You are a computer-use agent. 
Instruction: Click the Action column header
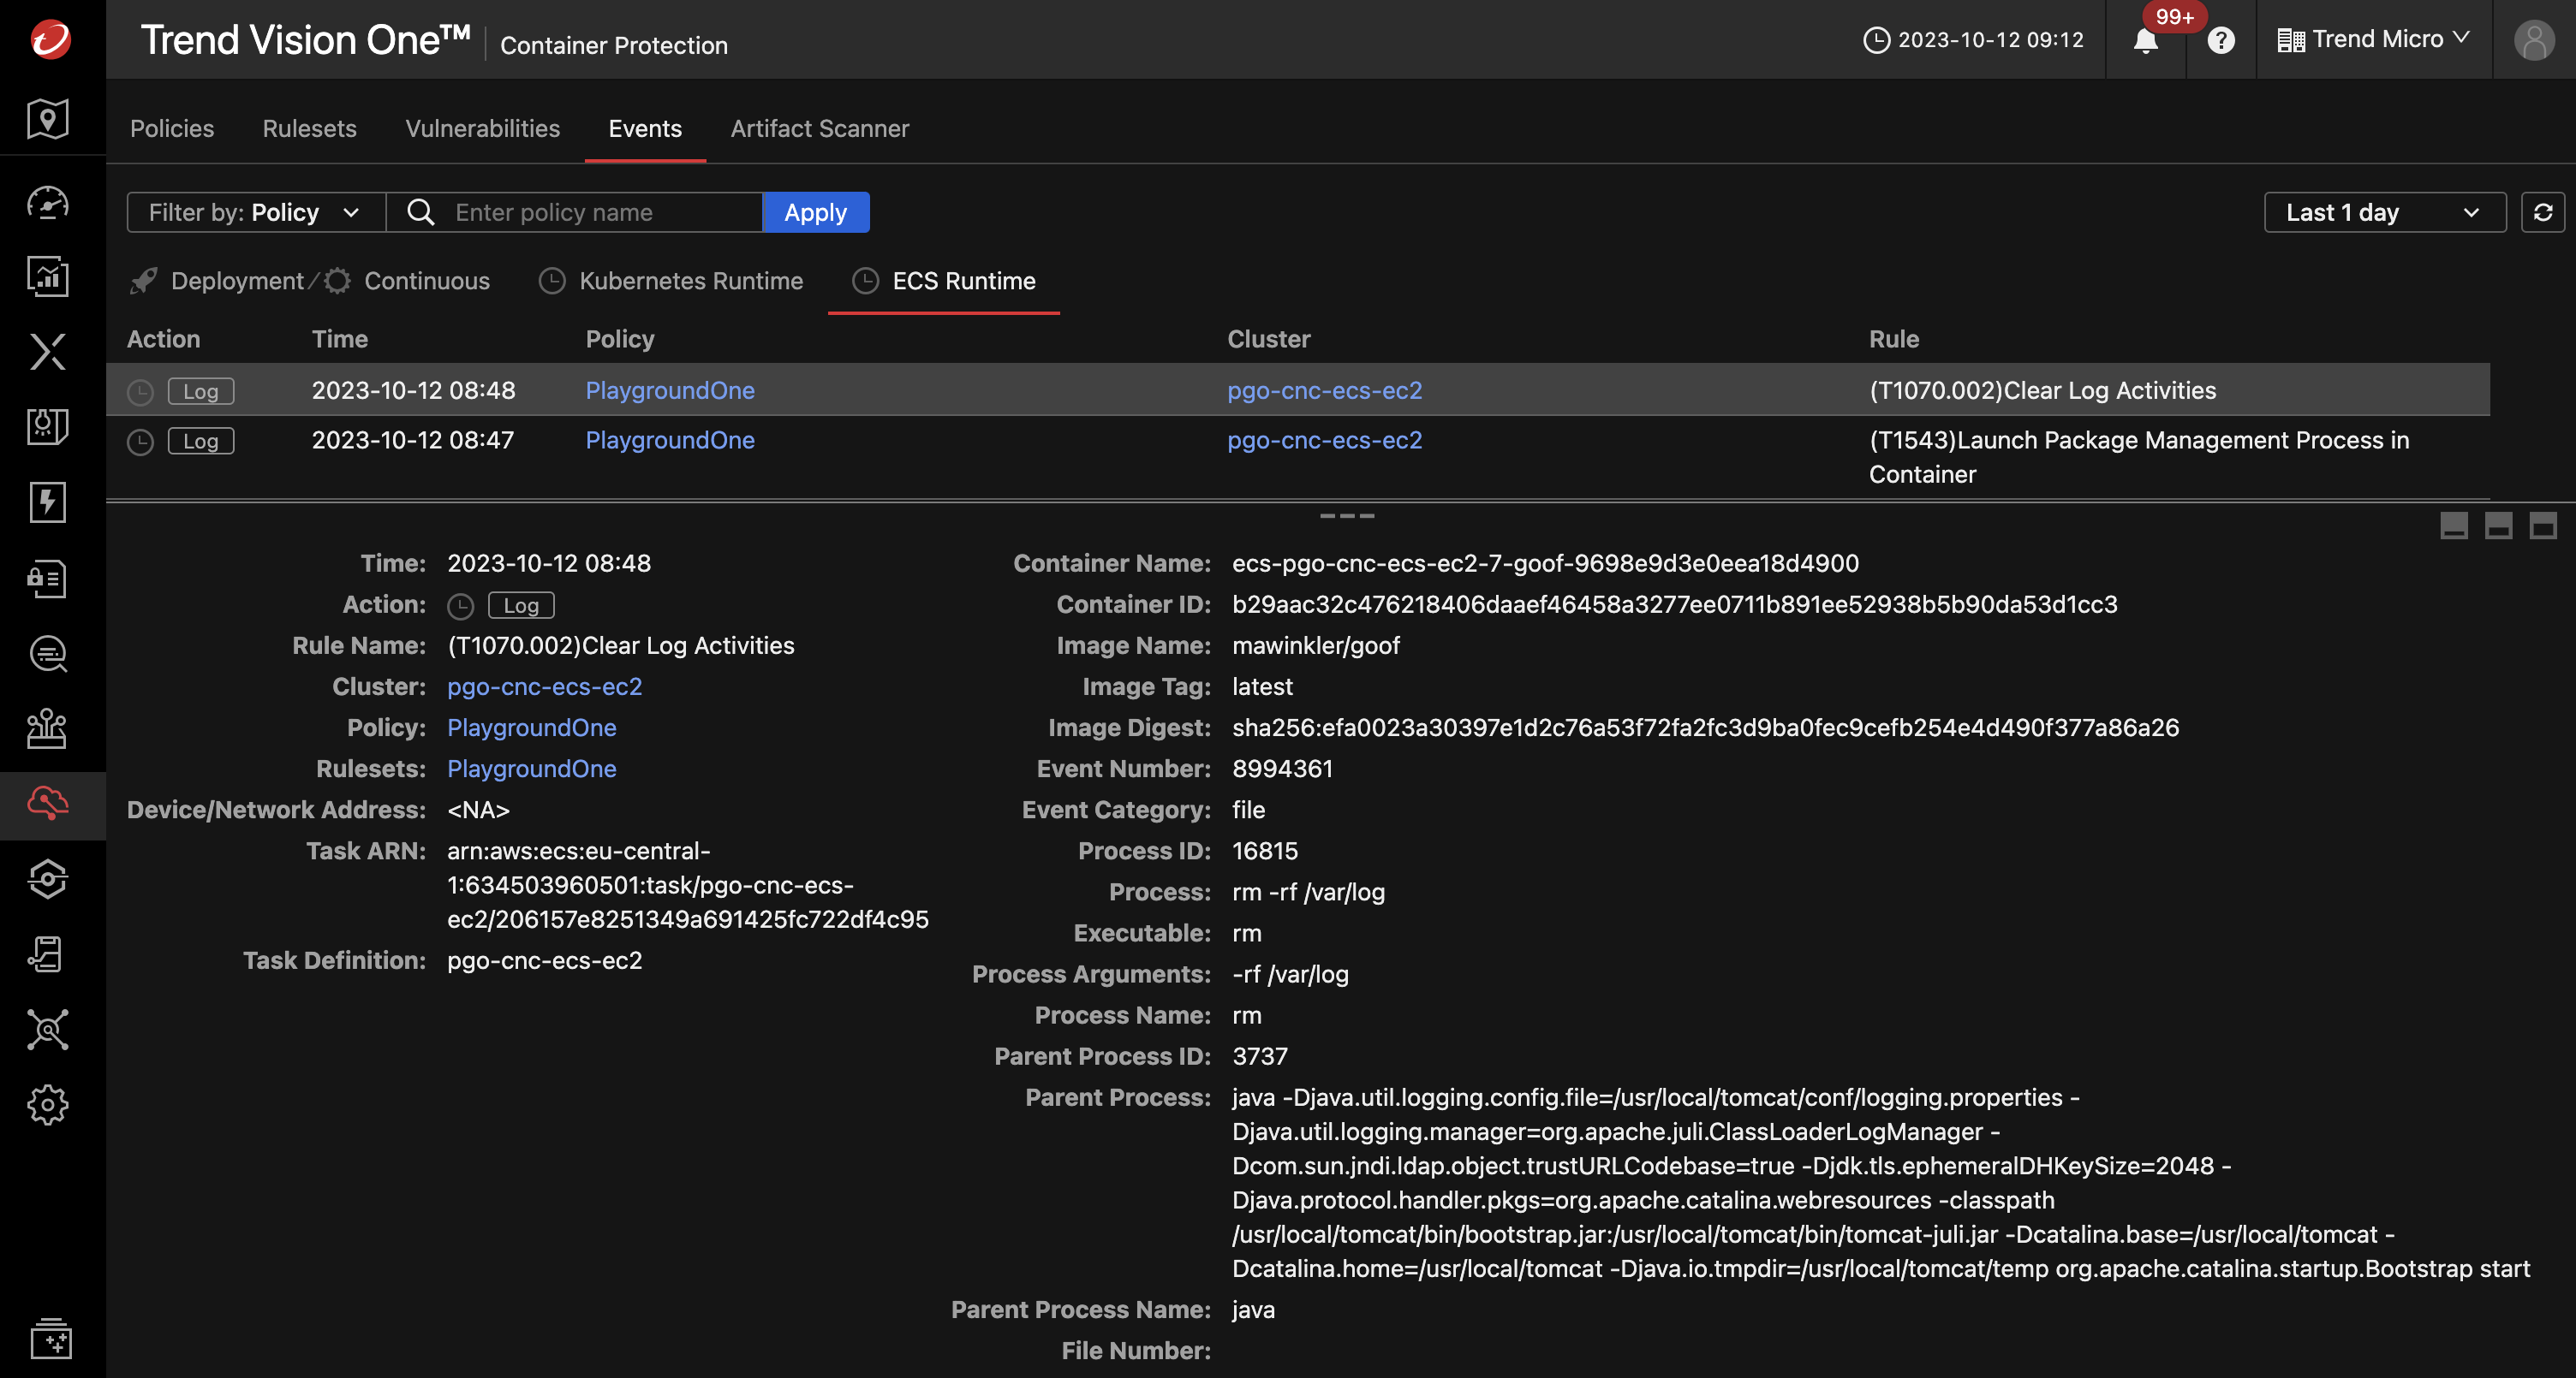click(x=163, y=339)
